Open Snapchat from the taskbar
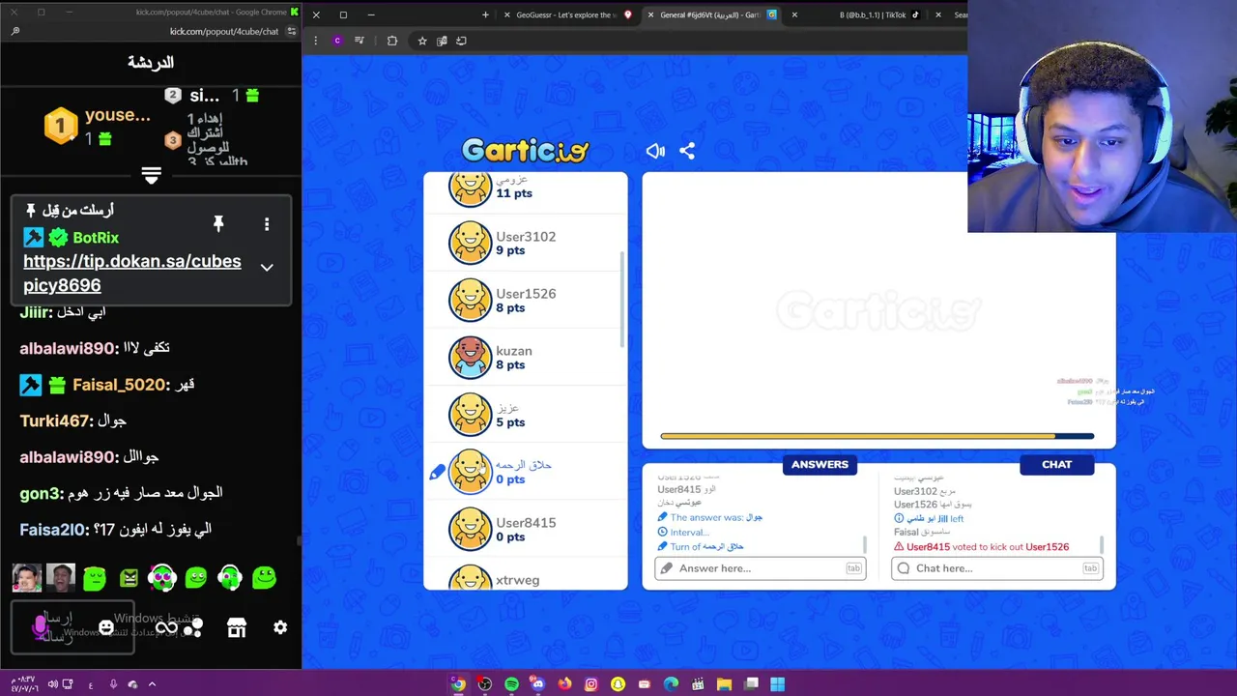Image resolution: width=1237 pixels, height=696 pixels. (x=618, y=684)
